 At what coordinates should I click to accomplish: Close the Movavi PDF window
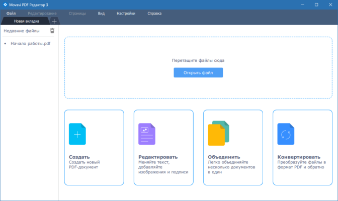330,5
